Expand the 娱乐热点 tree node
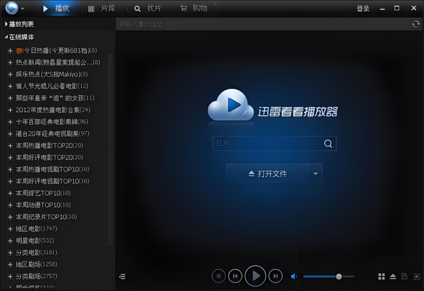Screen dimensions: 424x291 tap(10, 74)
